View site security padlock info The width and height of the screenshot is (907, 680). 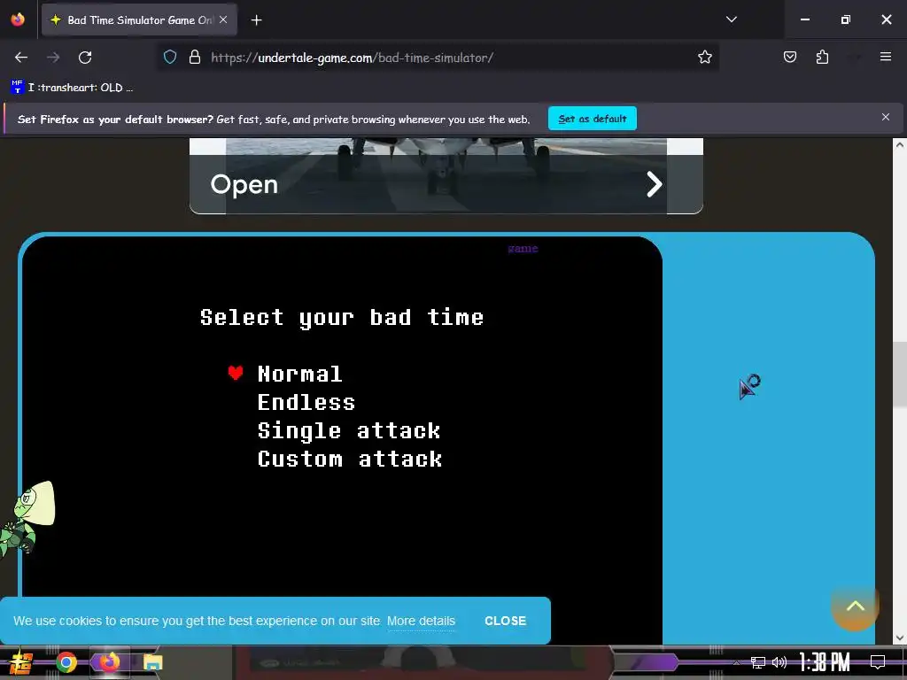195,58
